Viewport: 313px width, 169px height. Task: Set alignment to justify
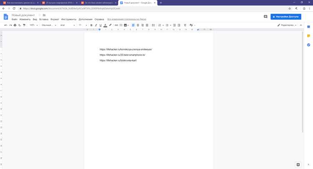coord(147,25)
